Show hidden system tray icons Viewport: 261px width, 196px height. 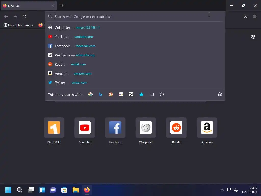click(222, 190)
